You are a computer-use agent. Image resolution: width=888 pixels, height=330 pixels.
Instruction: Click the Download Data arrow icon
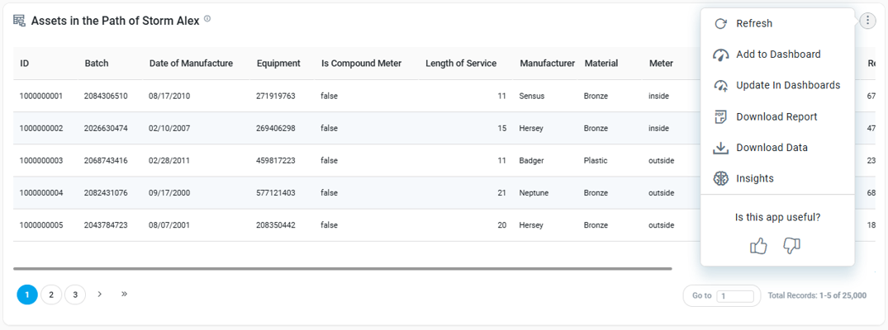(x=720, y=147)
